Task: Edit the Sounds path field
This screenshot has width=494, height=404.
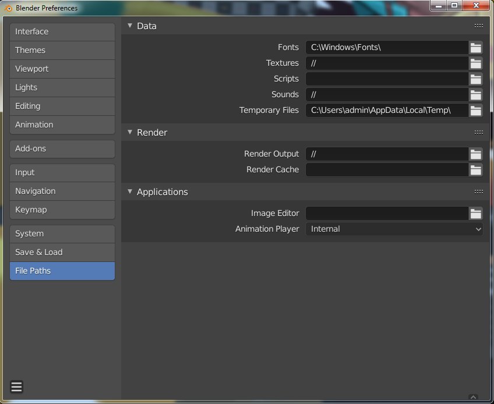Action: pos(387,94)
